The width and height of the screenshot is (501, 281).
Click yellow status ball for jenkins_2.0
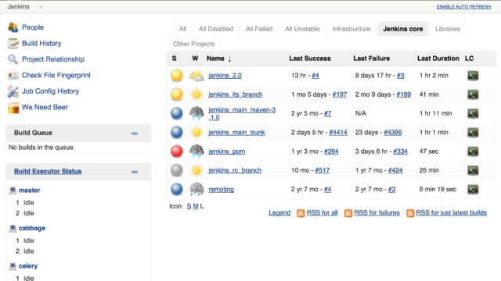coord(177,76)
